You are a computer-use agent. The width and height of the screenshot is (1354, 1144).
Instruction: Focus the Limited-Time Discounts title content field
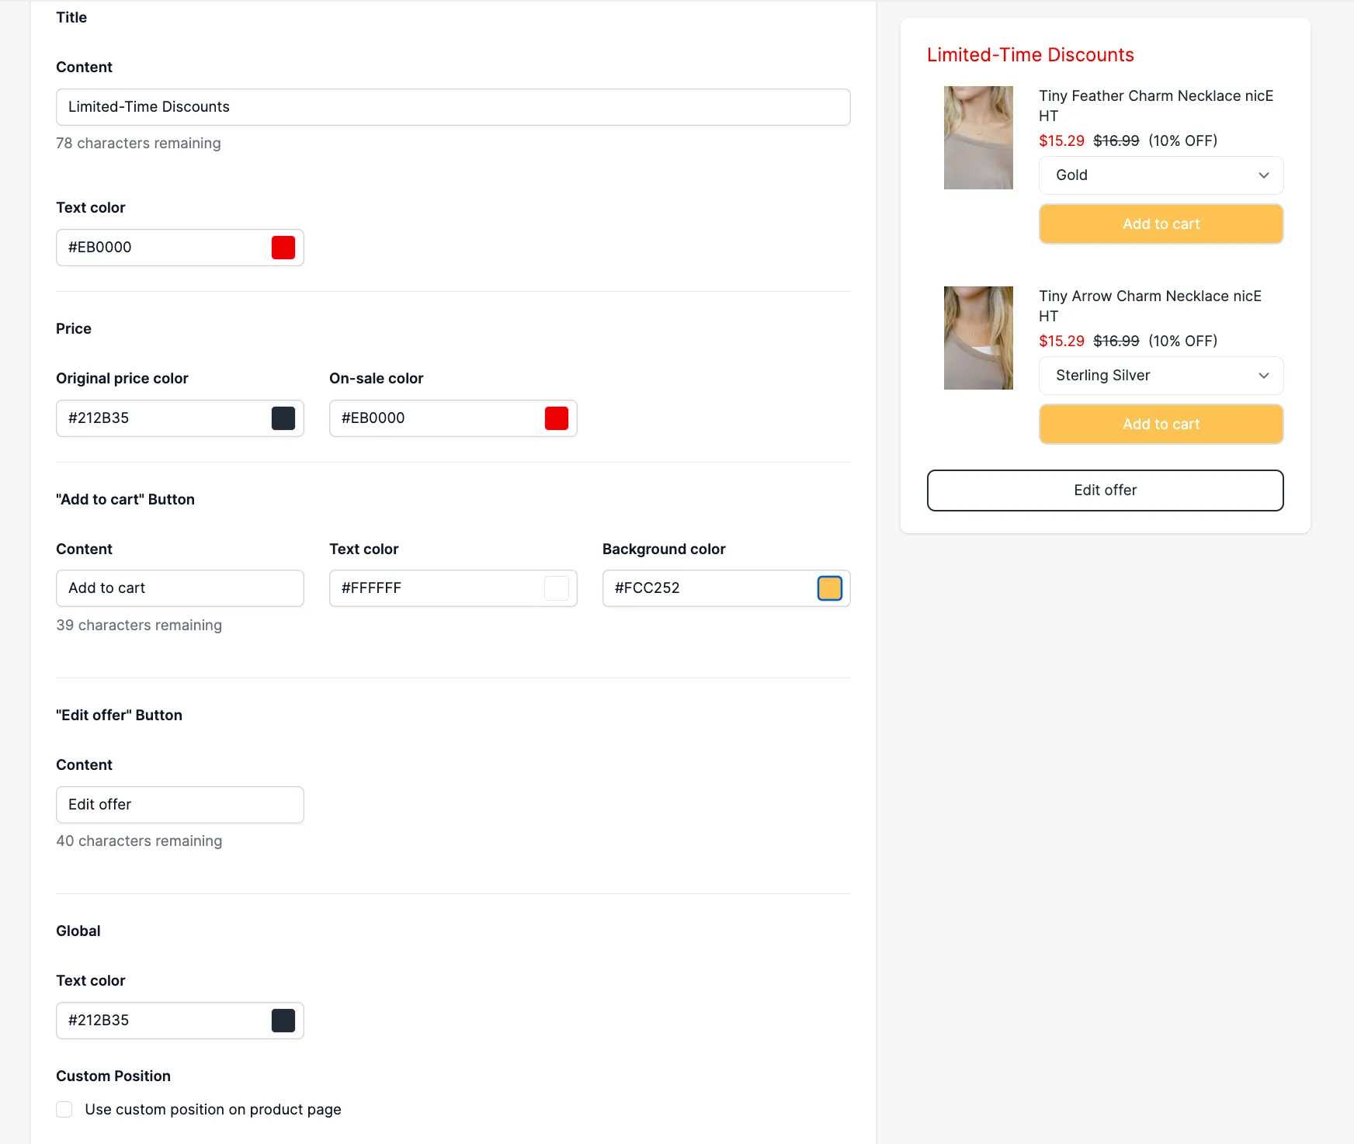click(453, 107)
